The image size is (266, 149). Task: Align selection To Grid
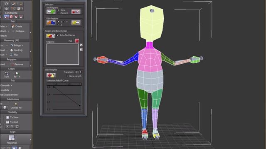pos(12,122)
